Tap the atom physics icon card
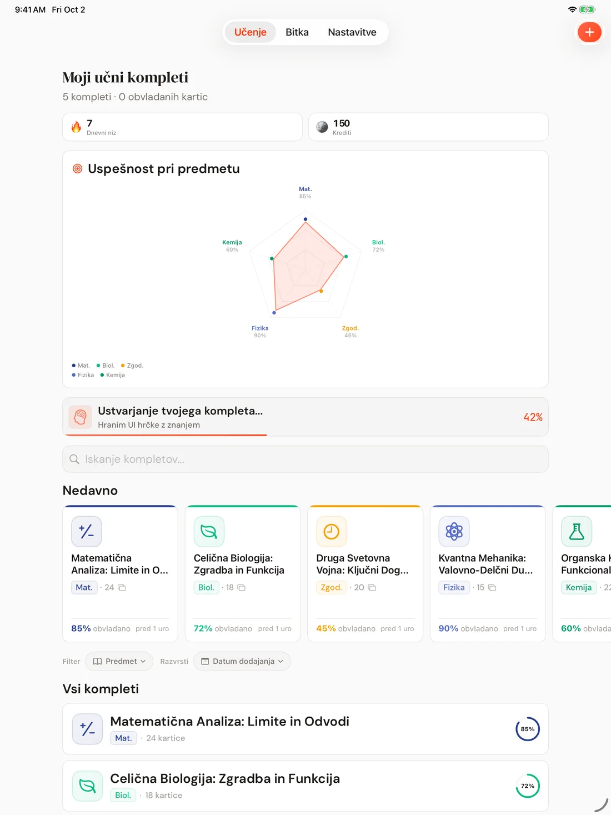 (454, 532)
